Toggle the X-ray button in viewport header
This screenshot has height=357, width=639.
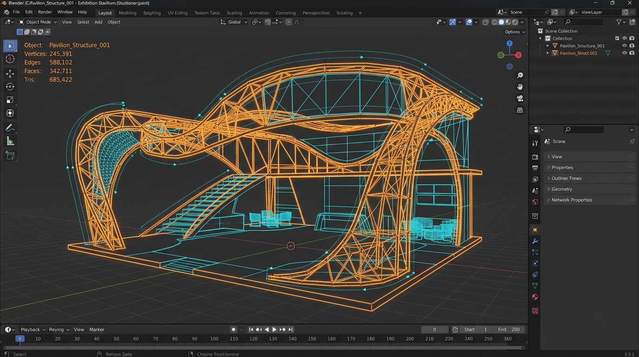pos(485,22)
